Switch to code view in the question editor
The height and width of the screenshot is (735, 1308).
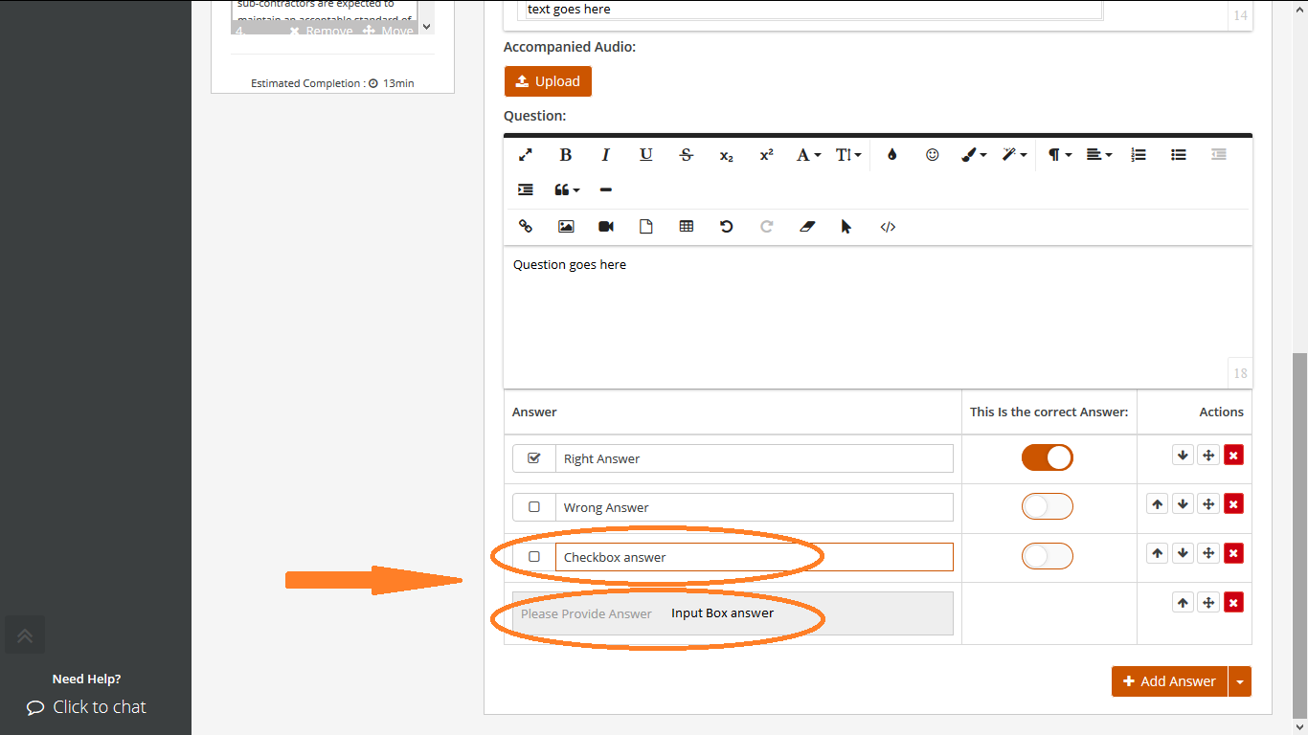coord(887,226)
